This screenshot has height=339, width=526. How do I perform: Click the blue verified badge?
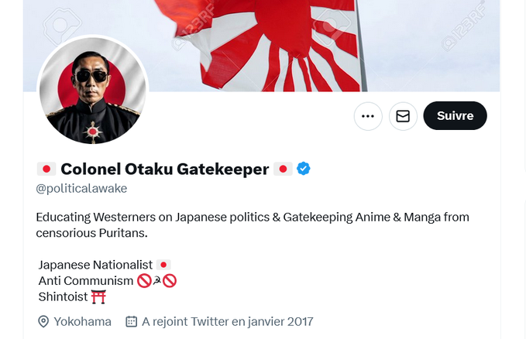(304, 169)
